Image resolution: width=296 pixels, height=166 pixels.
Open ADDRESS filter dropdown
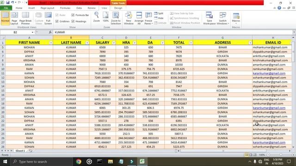click(250, 43)
